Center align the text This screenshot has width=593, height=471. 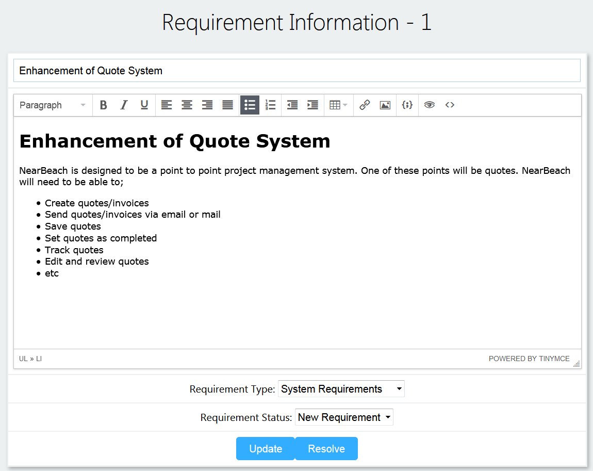tap(187, 105)
